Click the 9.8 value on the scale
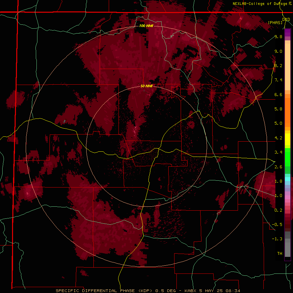The image size is (293, 293). pyautogui.click(x=278, y=37)
